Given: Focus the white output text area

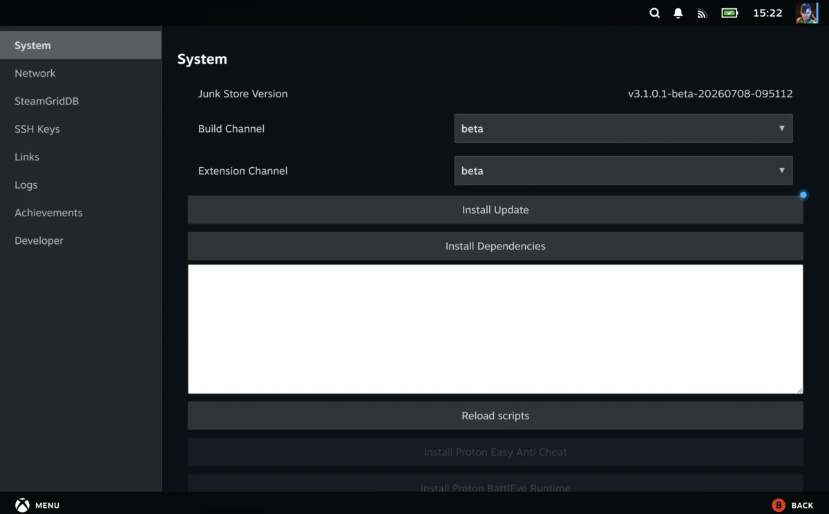Looking at the screenshot, I should pos(495,330).
